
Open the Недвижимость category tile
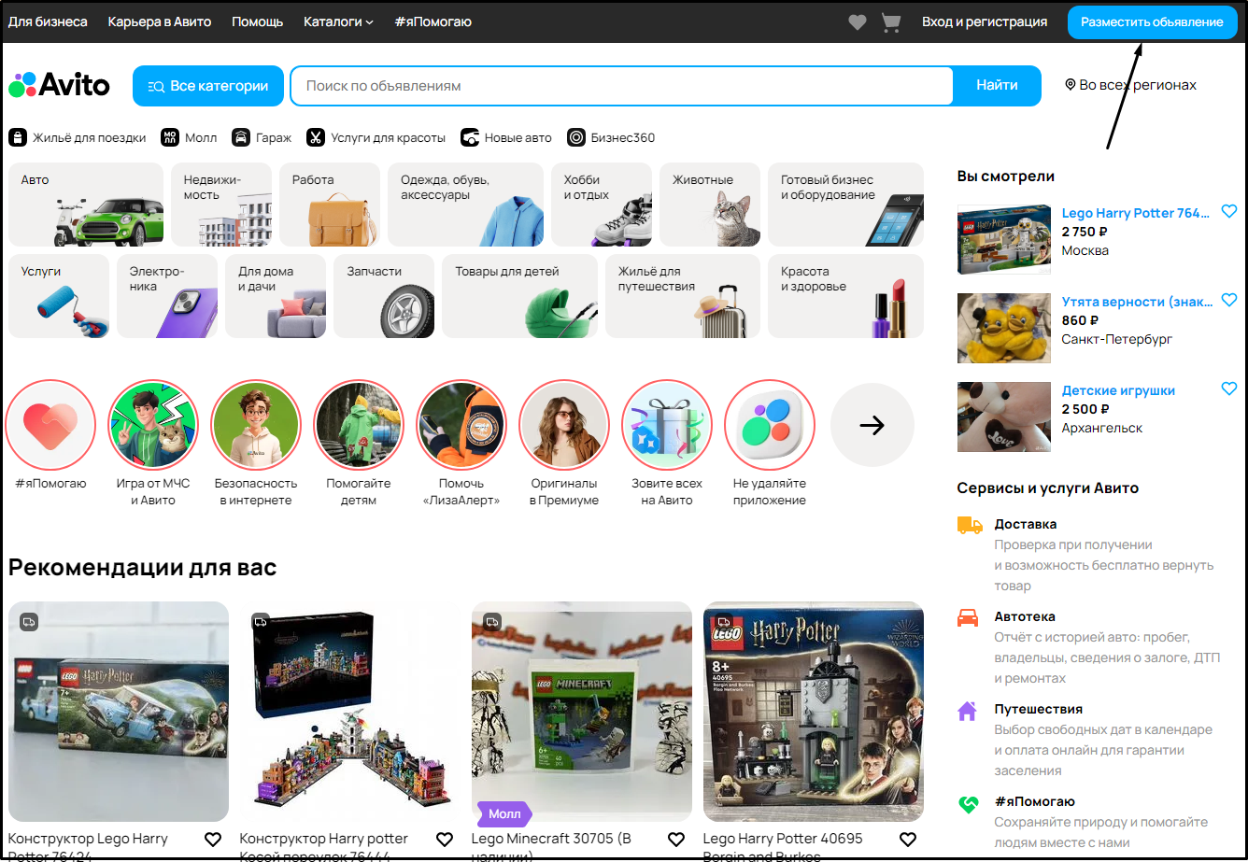[x=221, y=205]
